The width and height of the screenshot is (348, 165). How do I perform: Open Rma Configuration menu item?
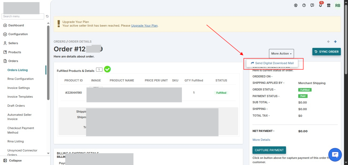click(20, 79)
